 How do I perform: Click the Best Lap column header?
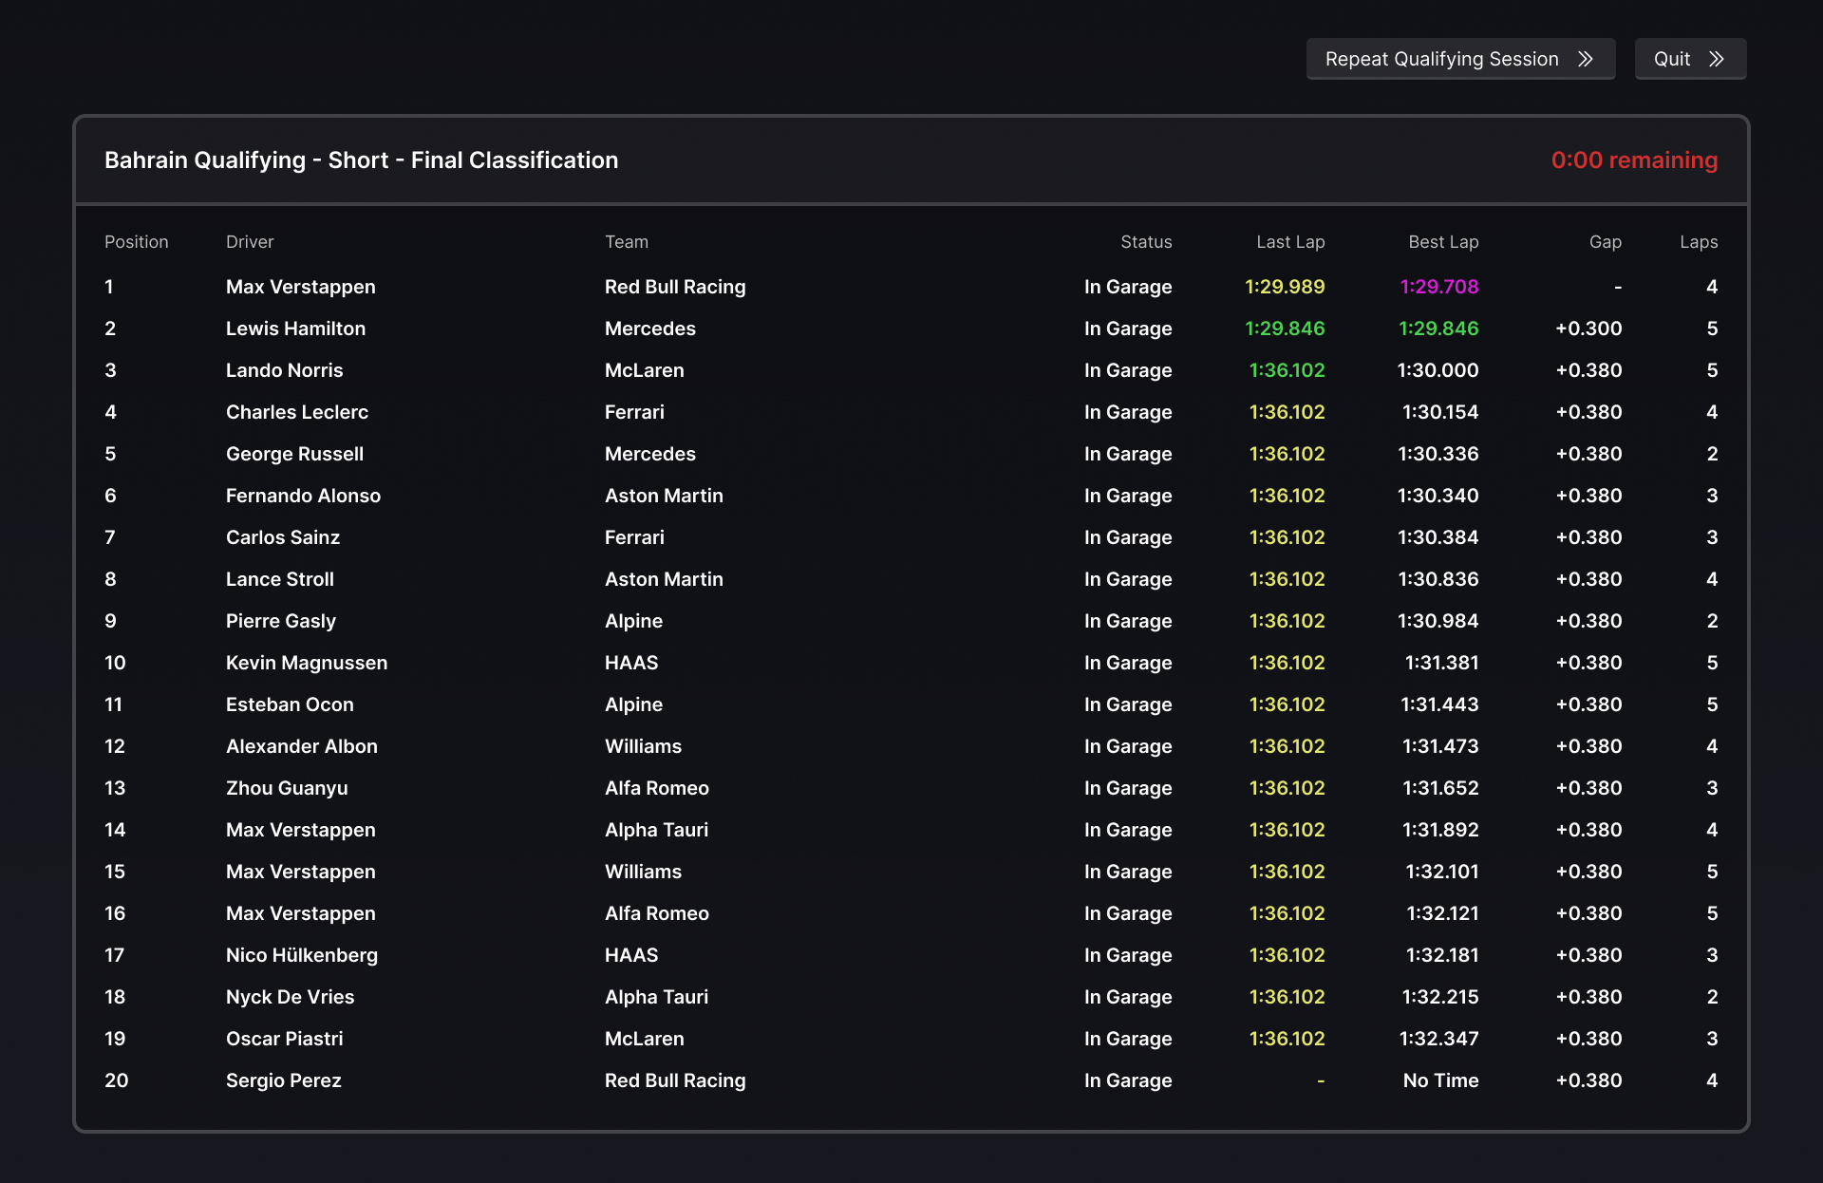[x=1442, y=242]
